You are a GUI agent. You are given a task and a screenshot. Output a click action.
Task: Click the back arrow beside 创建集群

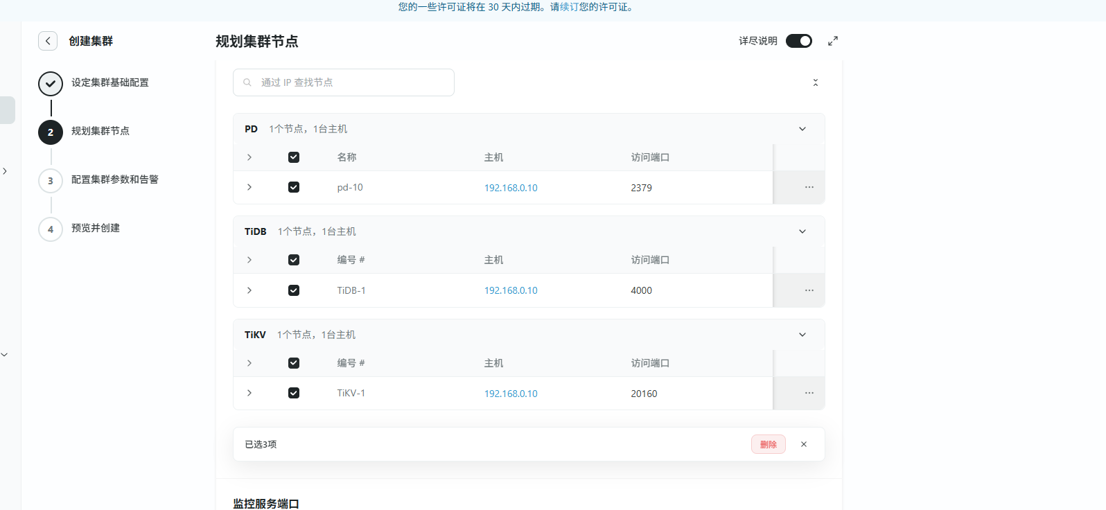(x=48, y=41)
